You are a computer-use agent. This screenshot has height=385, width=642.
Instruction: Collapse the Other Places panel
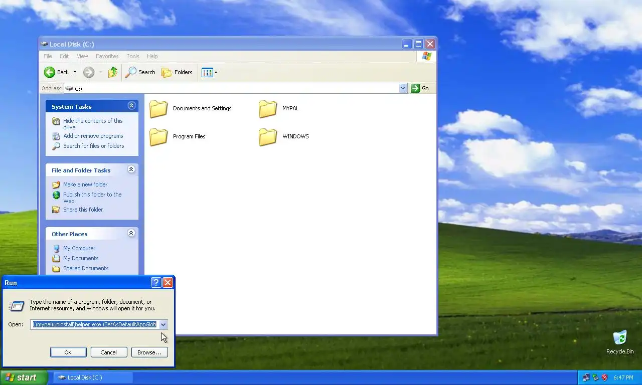pos(131,233)
